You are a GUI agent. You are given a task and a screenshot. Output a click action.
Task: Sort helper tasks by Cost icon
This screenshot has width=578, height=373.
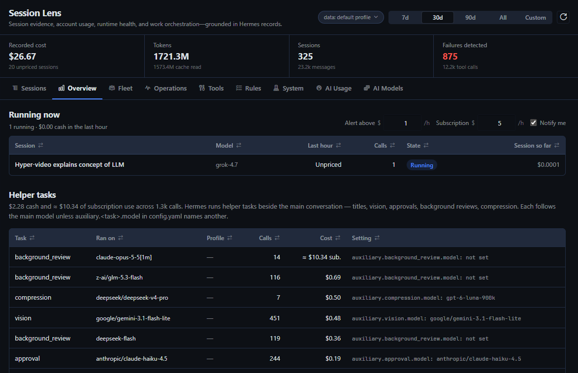(338, 238)
